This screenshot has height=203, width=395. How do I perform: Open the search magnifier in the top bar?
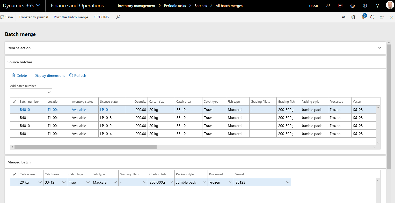328,5
